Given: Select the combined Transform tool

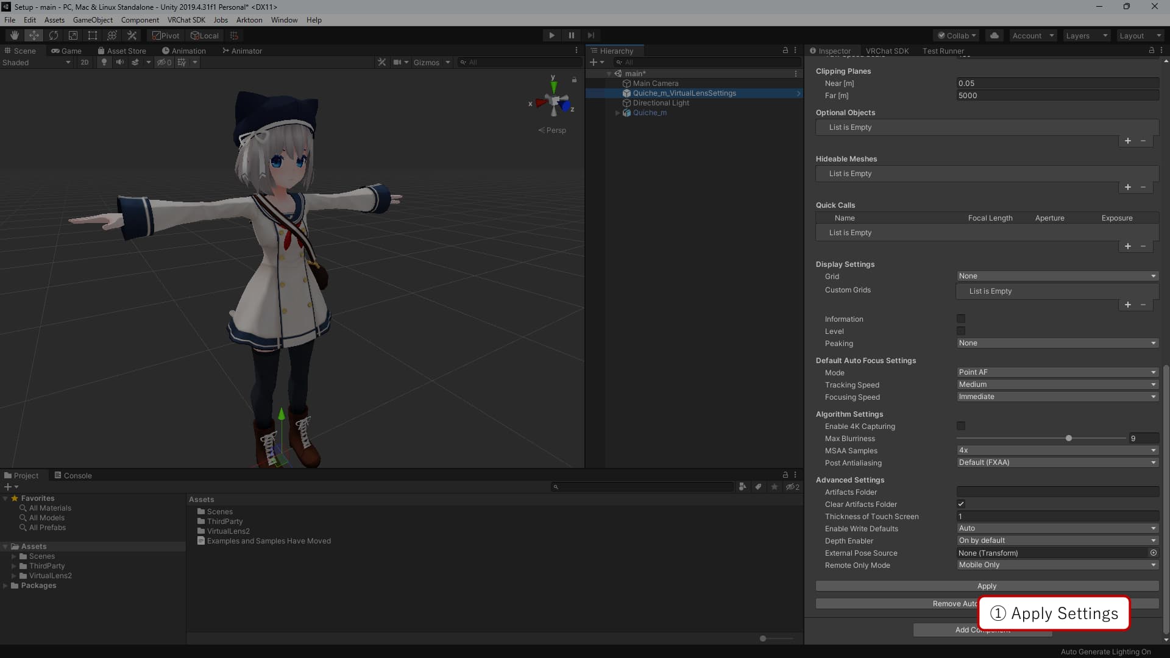Looking at the screenshot, I should [112, 35].
